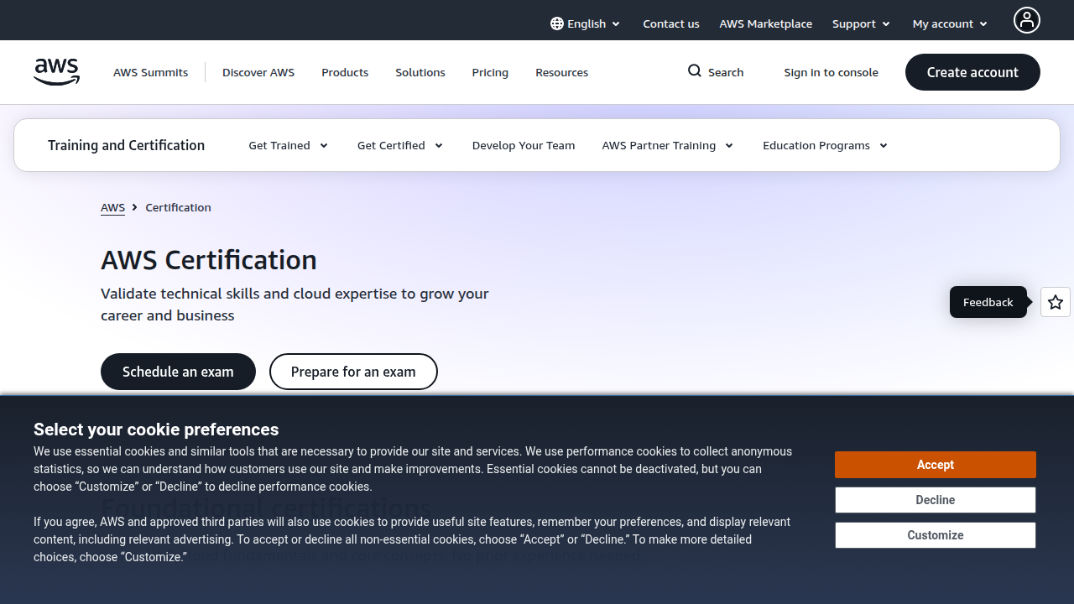The height and width of the screenshot is (604, 1074).
Task: Click the Contact us link
Action: [x=671, y=23]
